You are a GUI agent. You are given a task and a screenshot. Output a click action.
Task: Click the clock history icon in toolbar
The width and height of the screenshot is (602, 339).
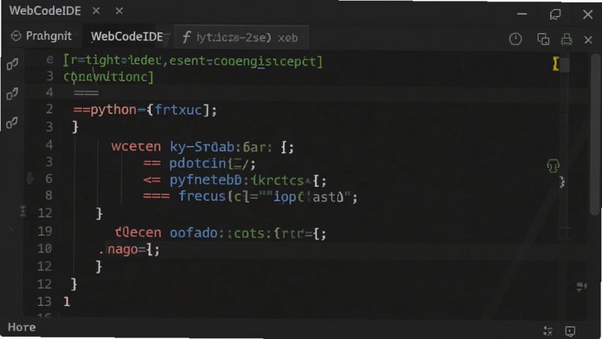[515, 39]
